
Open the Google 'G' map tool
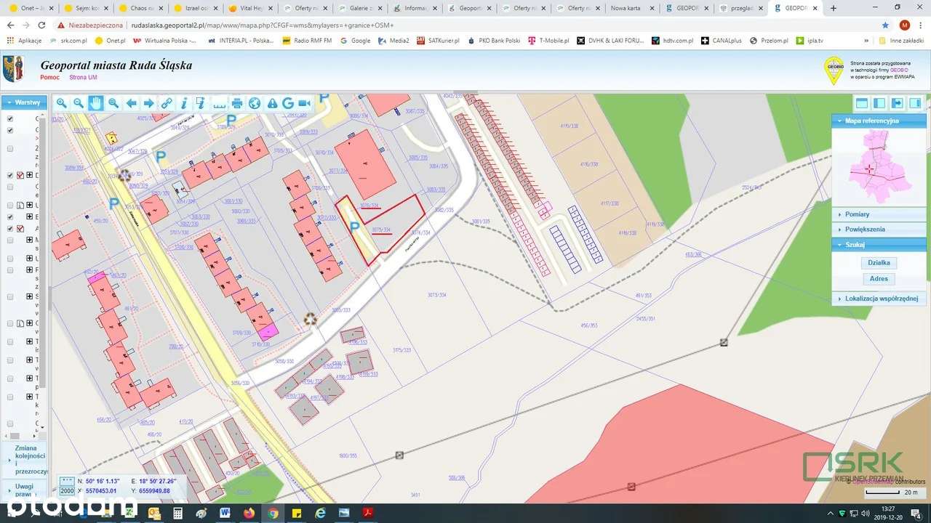[288, 103]
